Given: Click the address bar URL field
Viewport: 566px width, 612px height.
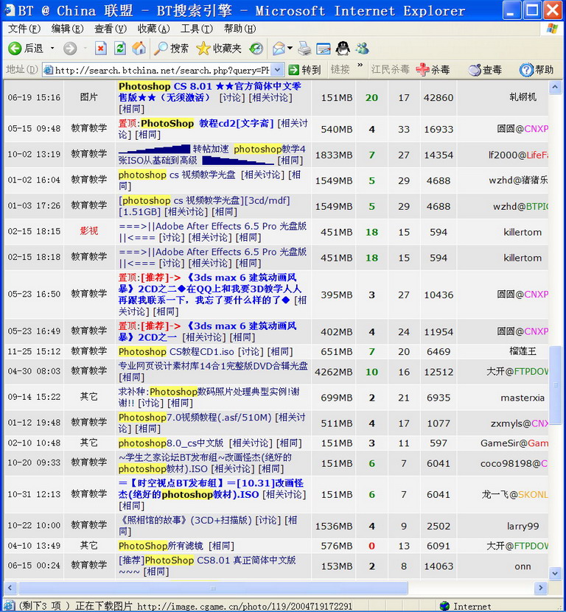Looking at the screenshot, I should click(161, 70).
